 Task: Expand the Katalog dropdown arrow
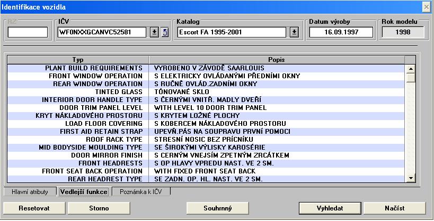coord(295,32)
